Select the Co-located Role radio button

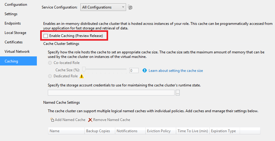(x=50, y=63)
